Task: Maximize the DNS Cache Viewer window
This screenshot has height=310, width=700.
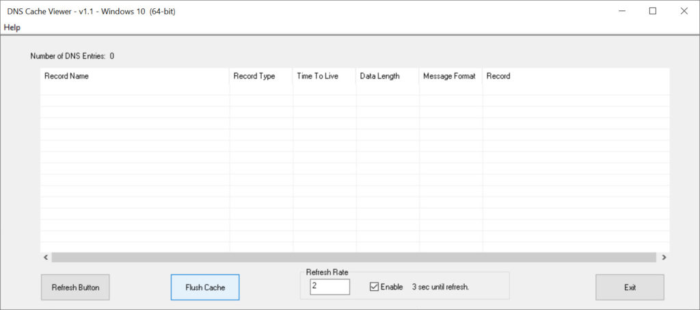Action: (653, 11)
